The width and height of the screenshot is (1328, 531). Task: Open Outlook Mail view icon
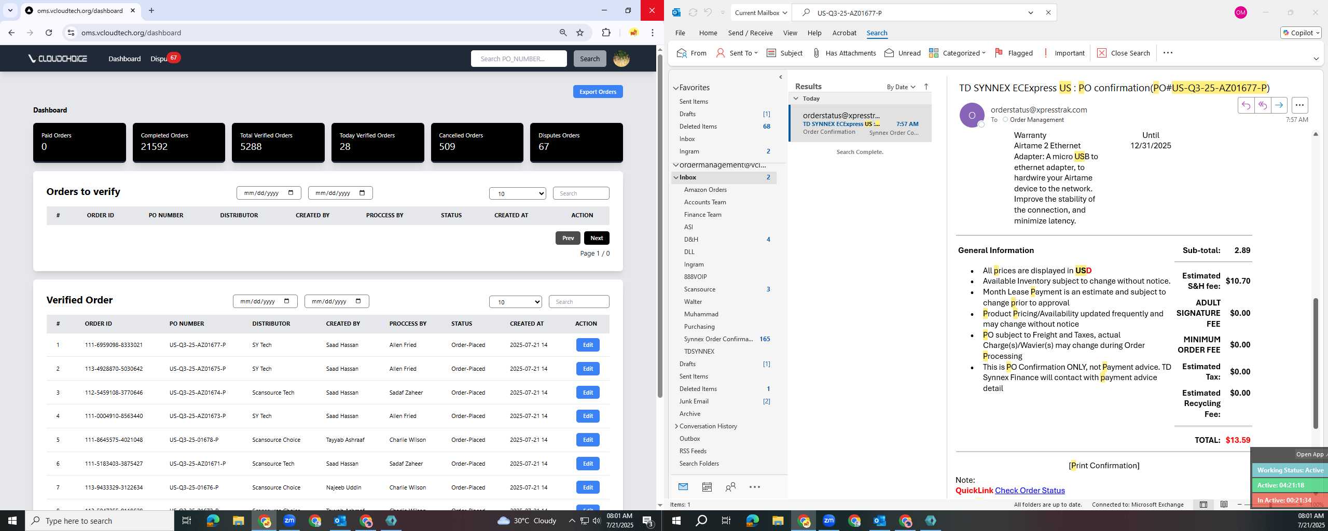pyautogui.click(x=683, y=486)
